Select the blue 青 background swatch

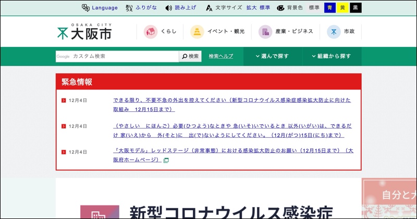pos(330,8)
